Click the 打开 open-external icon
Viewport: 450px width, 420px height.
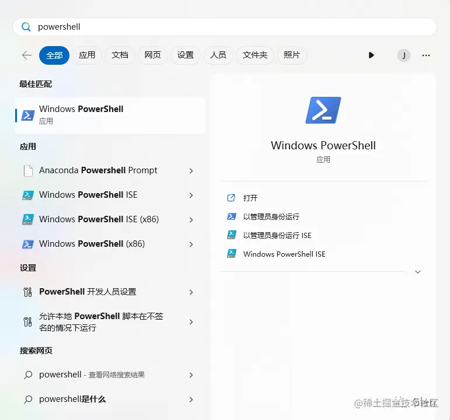231,198
